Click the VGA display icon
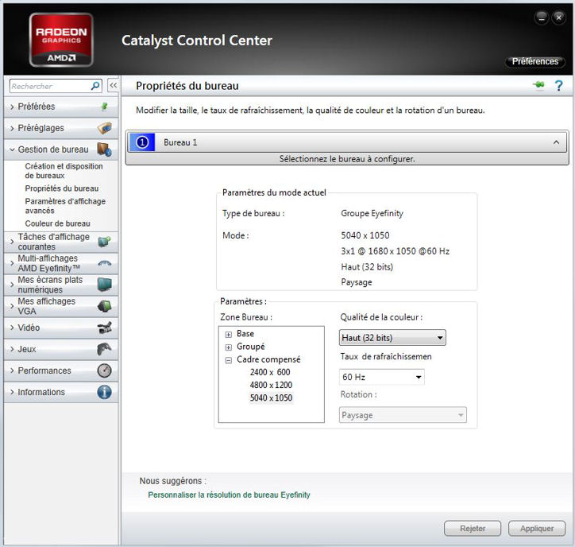575x547 pixels. point(105,306)
